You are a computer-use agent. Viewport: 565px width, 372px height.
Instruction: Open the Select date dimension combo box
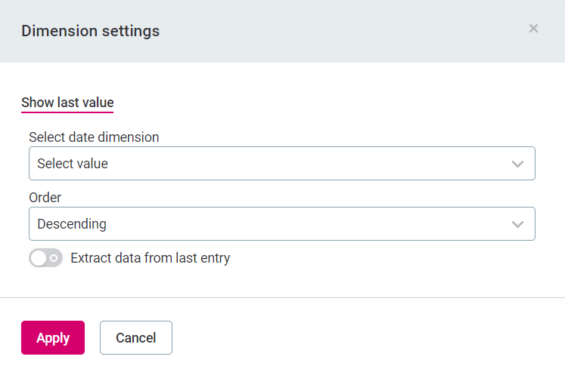[x=281, y=164]
